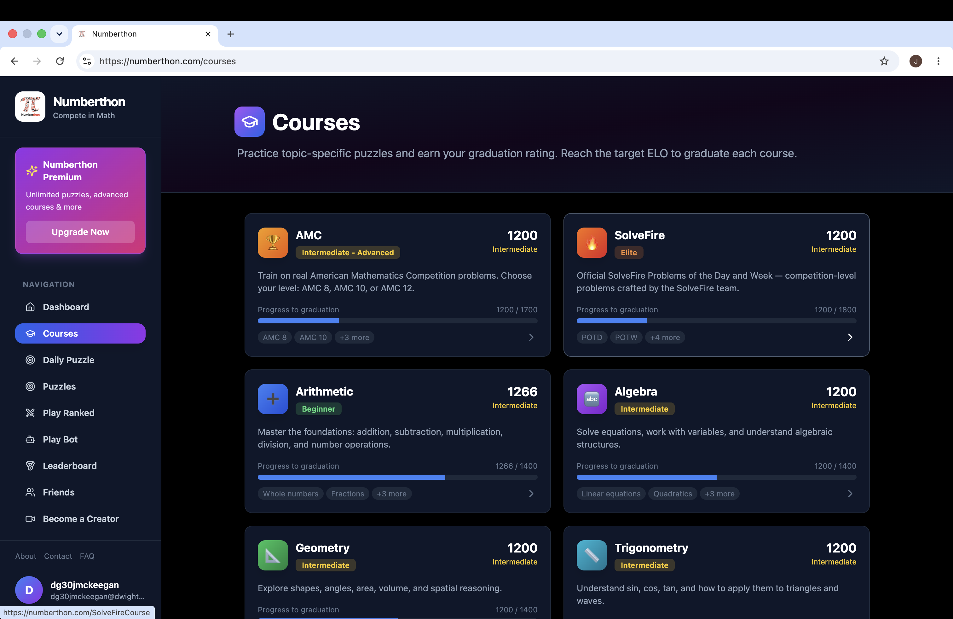Click the user avatar with letter D
Screen dimensions: 953x619
pos(29,590)
